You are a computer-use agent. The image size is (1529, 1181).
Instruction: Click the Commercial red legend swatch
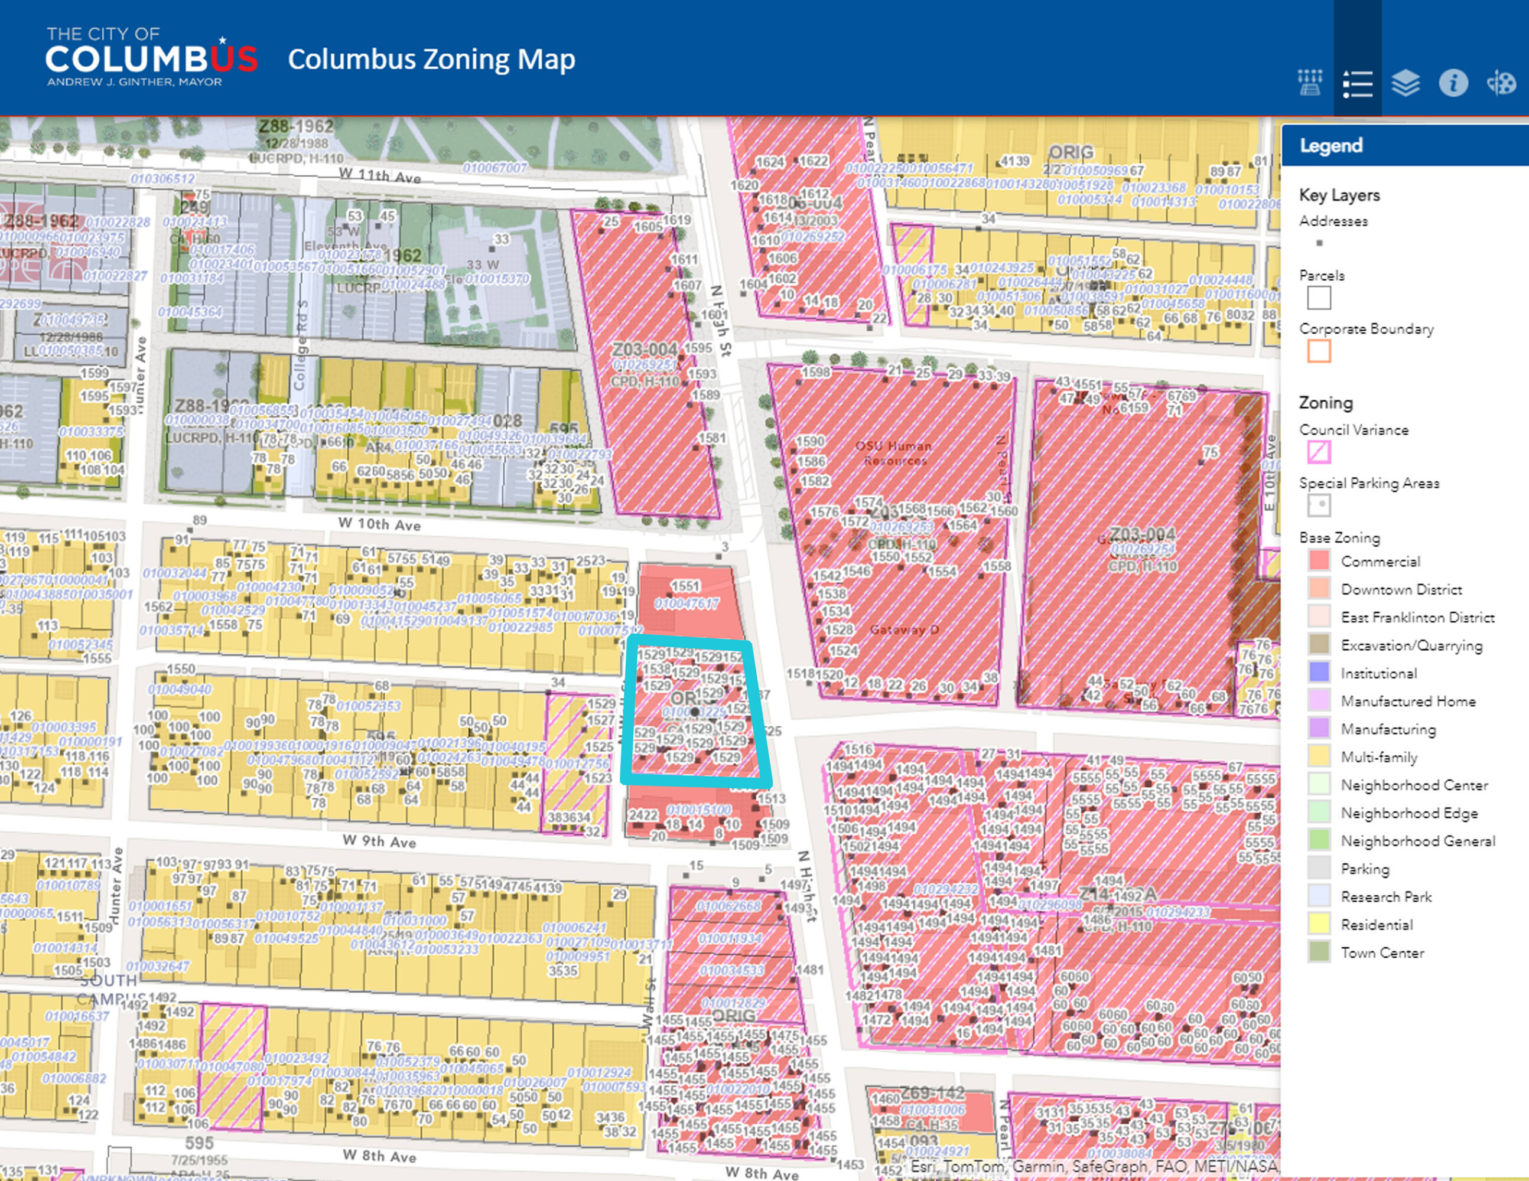[x=1319, y=561]
